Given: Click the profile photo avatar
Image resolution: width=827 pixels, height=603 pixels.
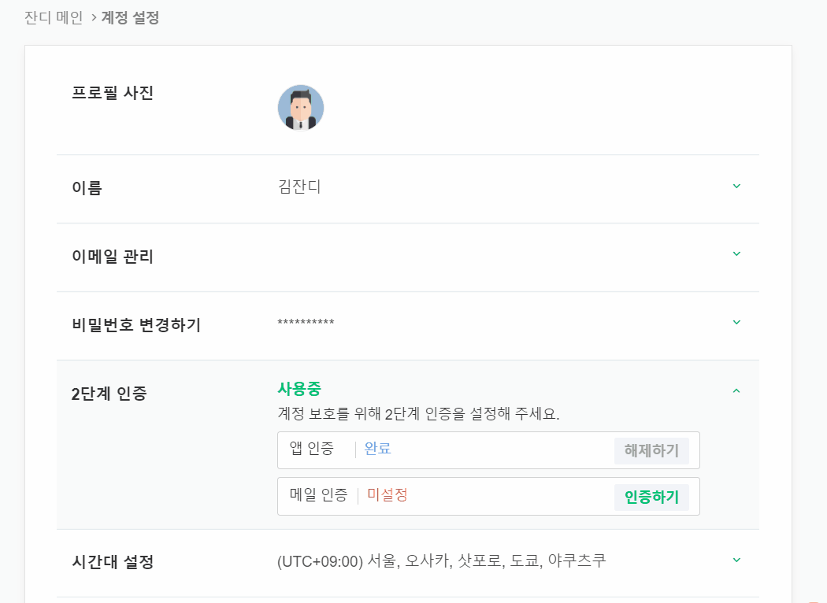Looking at the screenshot, I should click(x=301, y=108).
